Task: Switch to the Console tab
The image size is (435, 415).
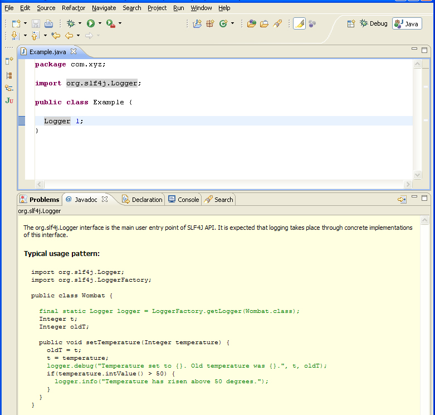Action: [x=183, y=200]
